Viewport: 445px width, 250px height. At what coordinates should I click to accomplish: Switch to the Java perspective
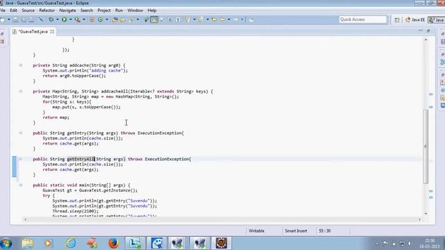(x=437, y=19)
